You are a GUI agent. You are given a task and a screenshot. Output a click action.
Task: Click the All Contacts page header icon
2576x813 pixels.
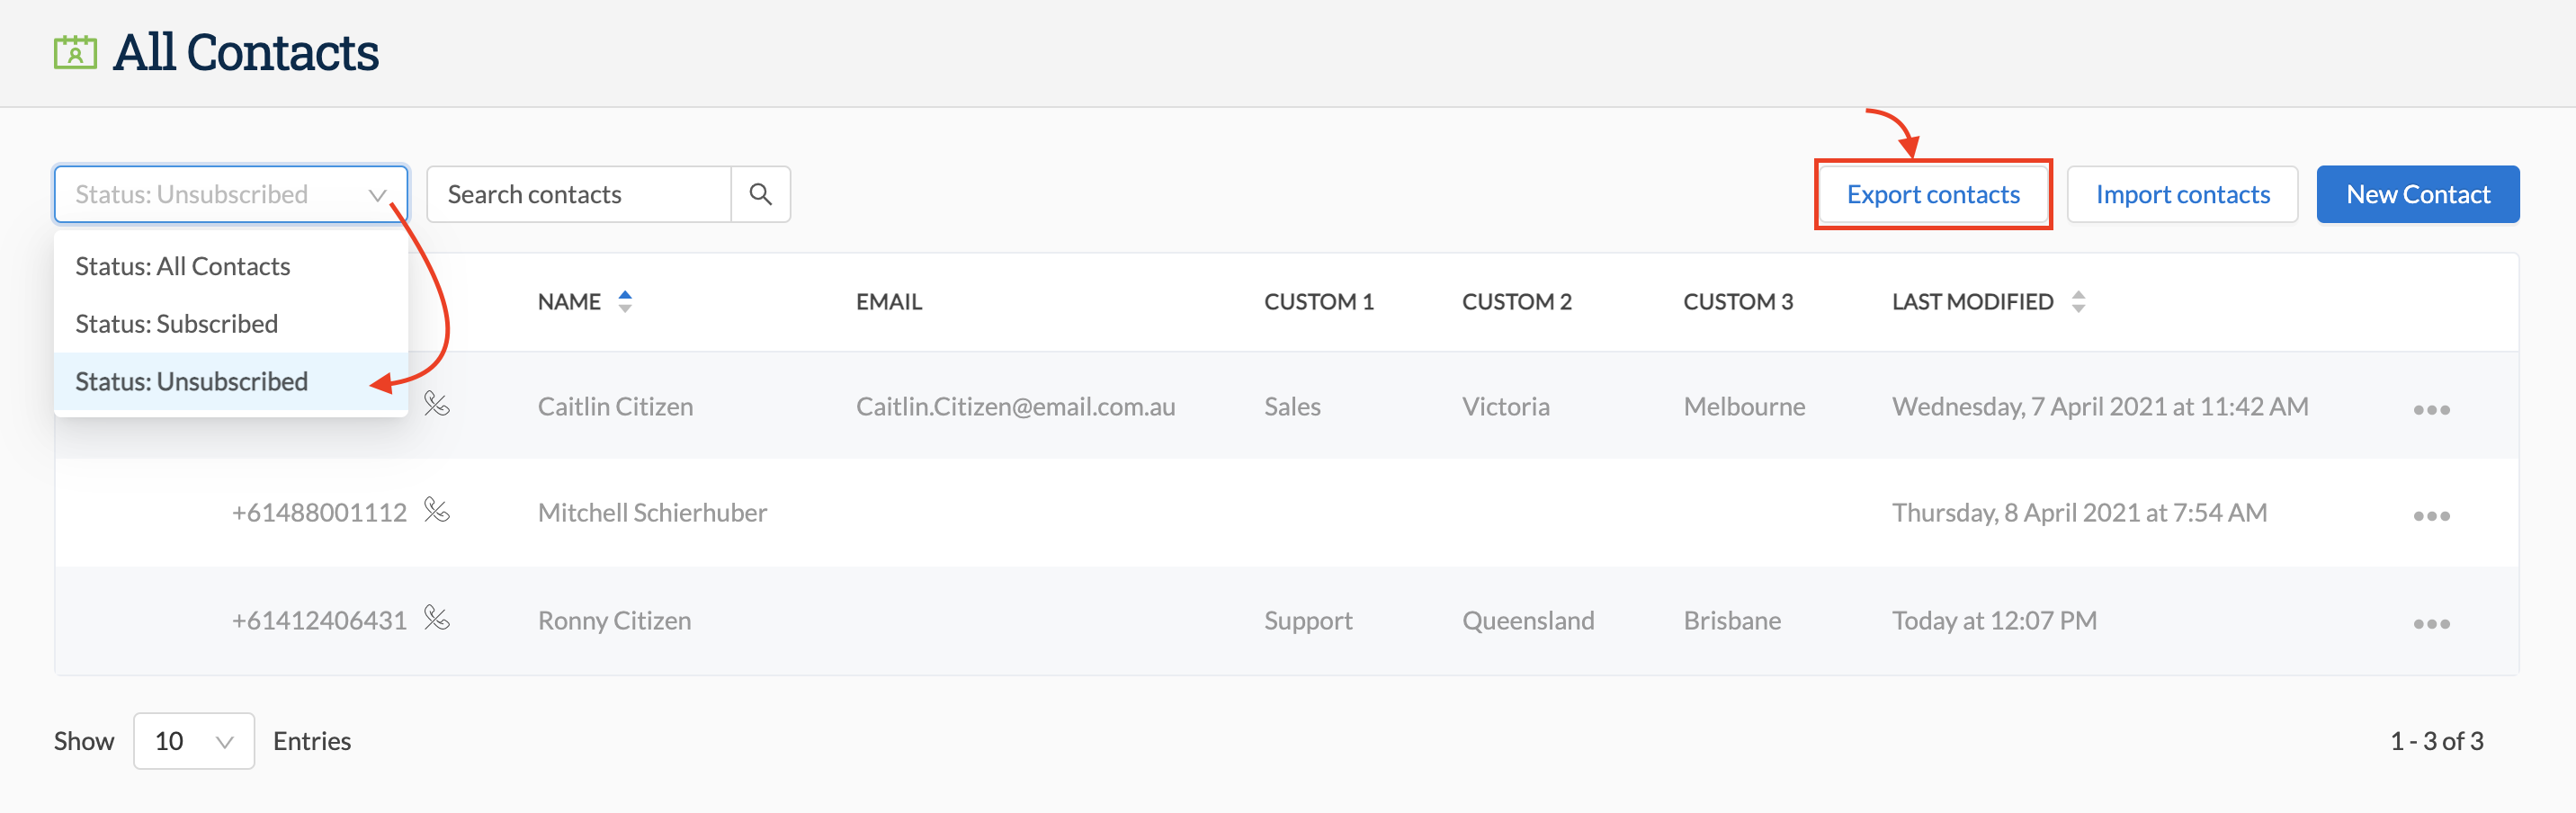pyautogui.click(x=74, y=50)
